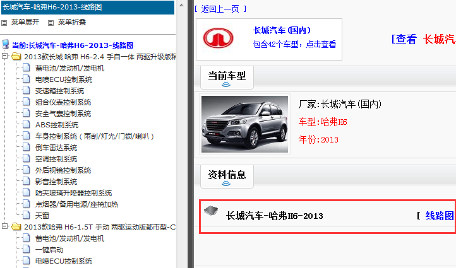Click the gray box icon beside 长城汽车-哈弗H6-2013

tap(211, 210)
